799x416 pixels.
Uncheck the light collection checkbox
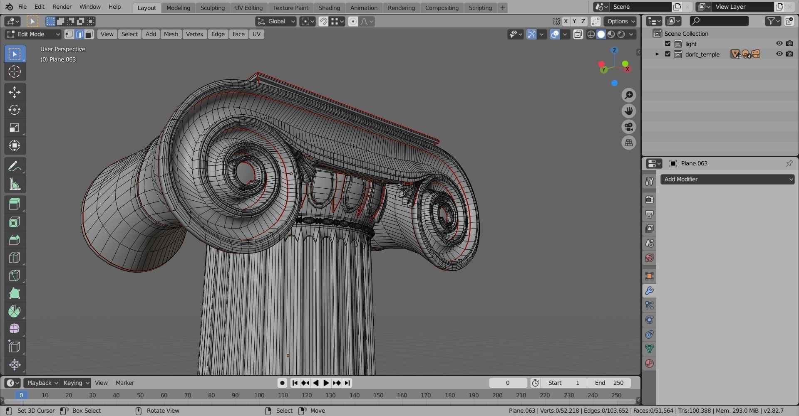[668, 44]
